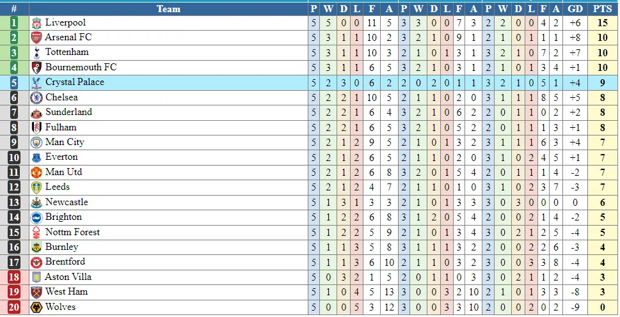The width and height of the screenshot is (620, 317).
Task: Click the green position 1 badge
Action: click(14, 23)
